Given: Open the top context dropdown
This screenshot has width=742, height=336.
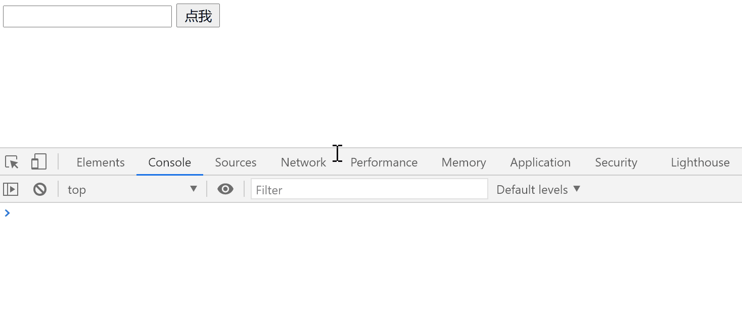Looking at the screenshot, I should pos(131,189).
